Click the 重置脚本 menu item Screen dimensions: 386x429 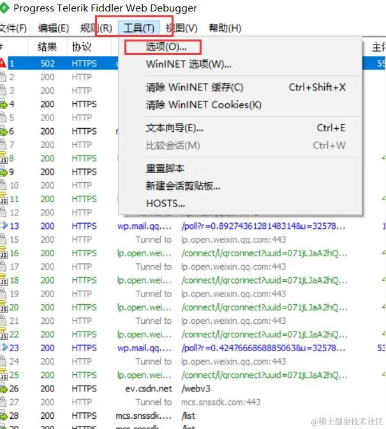coord(165,168)
